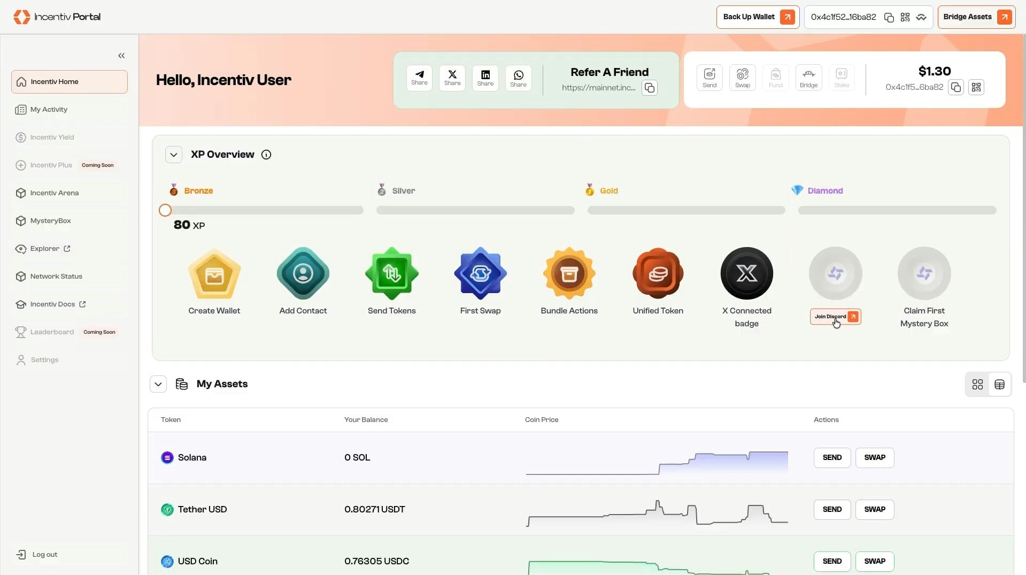Open XP Overview info tooltip
This screenshot has height=575, width=1026.
[x=266, y=155]
